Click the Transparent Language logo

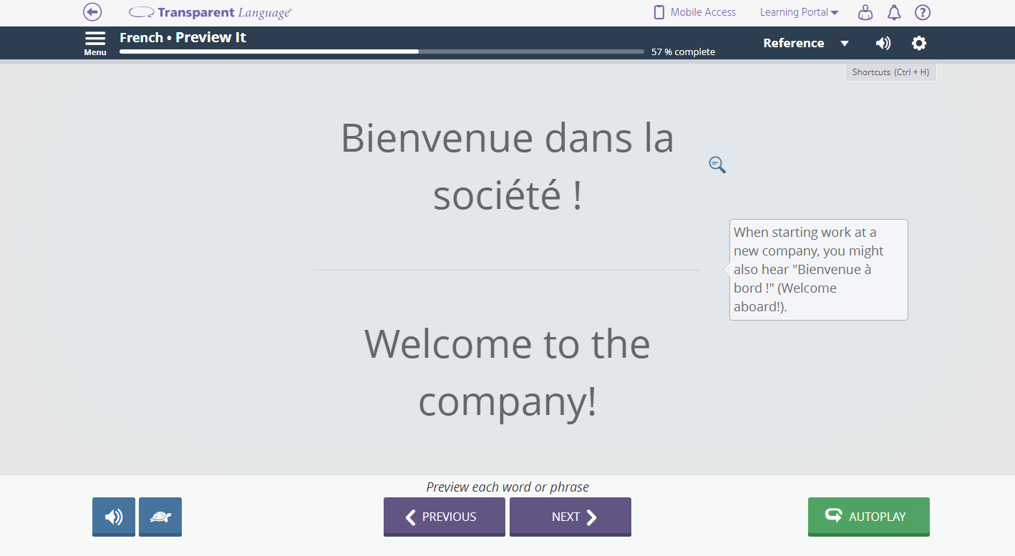pyautogui.click(x=210, y=12)
